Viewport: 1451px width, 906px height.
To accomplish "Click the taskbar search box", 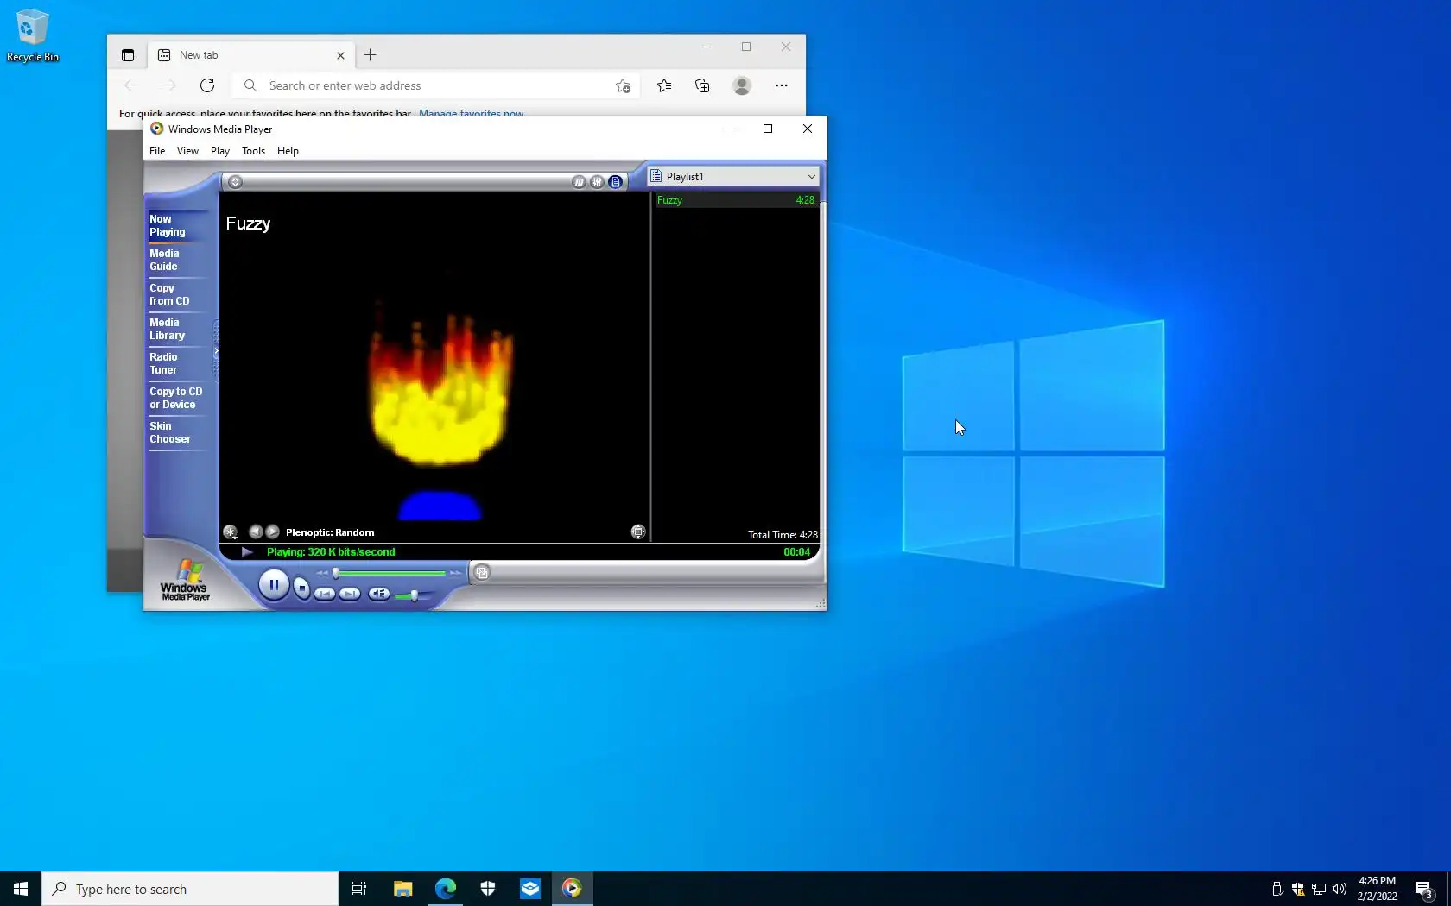I will (x=190, y=889).
